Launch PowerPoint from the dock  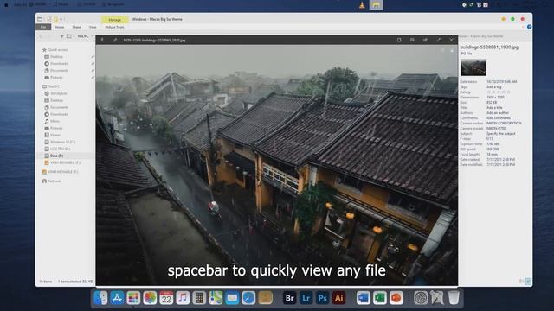click(x=396, y=298)
